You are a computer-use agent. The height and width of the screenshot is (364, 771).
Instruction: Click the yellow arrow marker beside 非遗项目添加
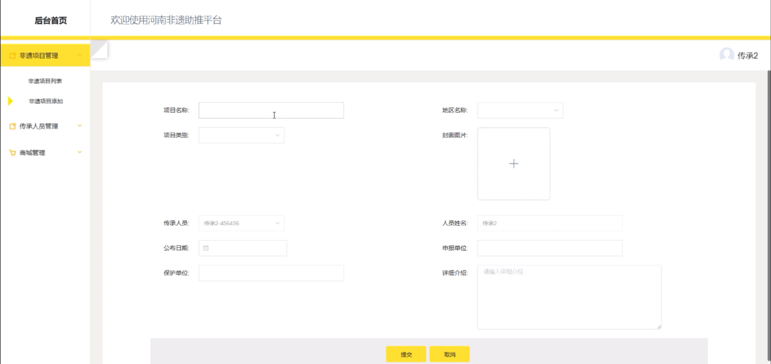[10, 101]
